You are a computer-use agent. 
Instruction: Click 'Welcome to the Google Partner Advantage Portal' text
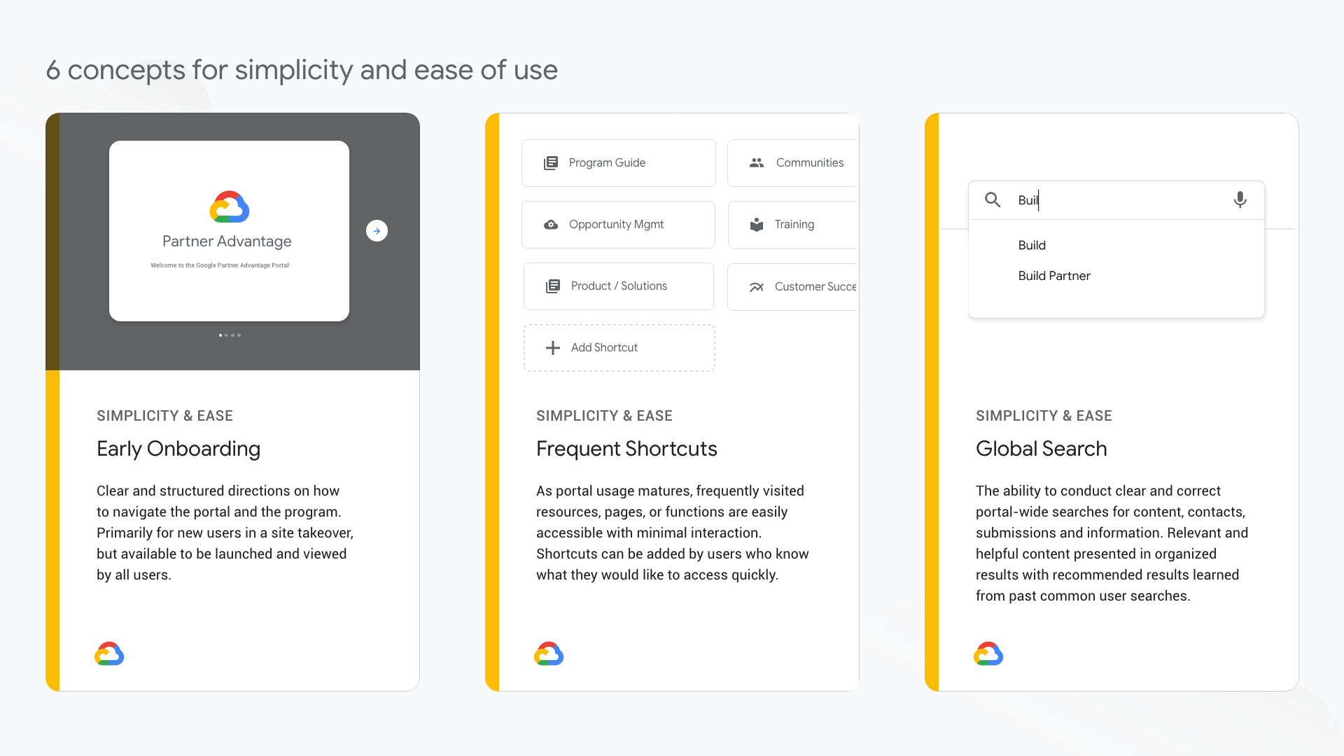tap(220, 265)
